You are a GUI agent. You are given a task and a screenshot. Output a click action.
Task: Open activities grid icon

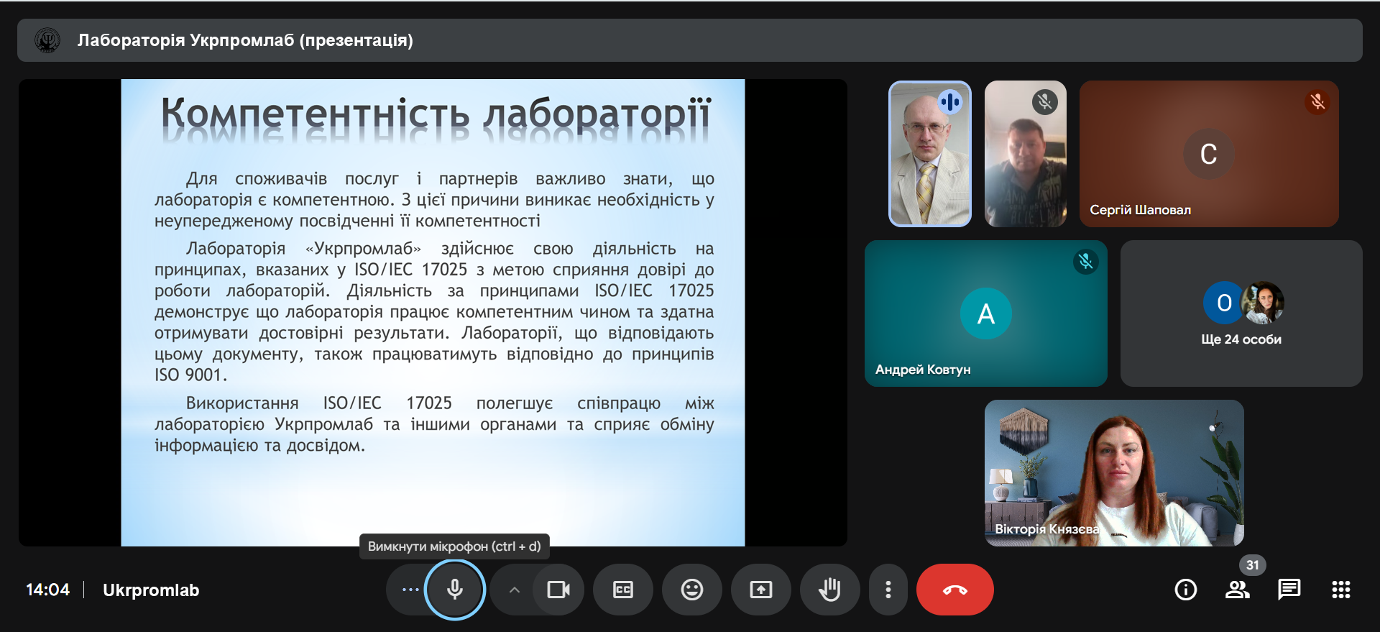click(x=1341, y=590)
